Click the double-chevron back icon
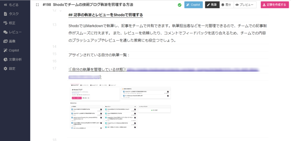This screenshot has height=141, width=291. pyautogui.click(x=5, y=5)
